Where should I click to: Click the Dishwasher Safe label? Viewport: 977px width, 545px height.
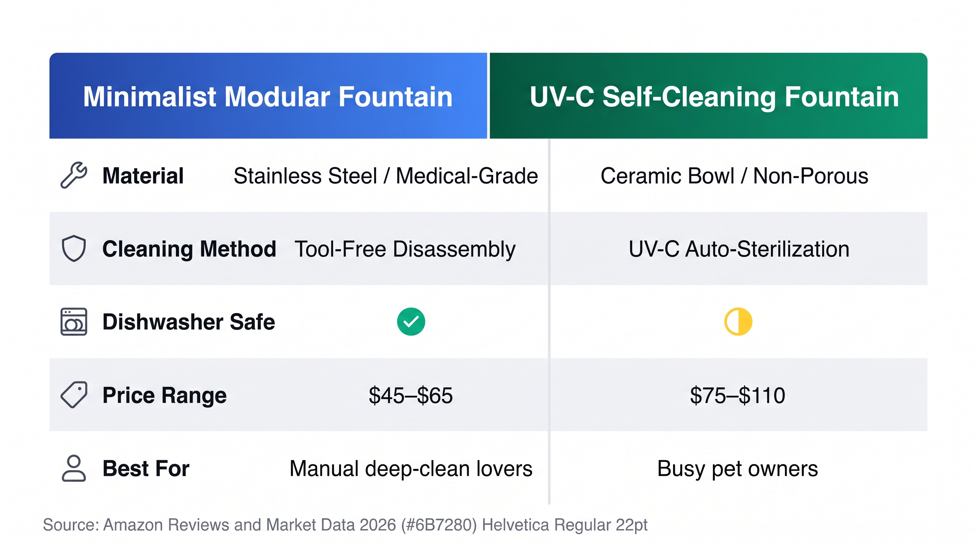[189, 322]
